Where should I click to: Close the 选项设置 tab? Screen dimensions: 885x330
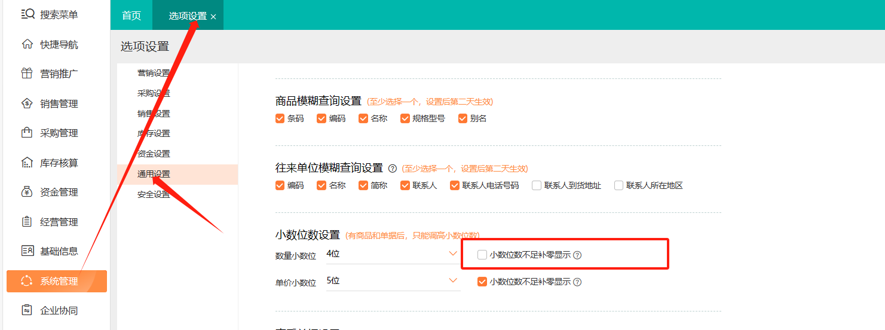click(213, 17)
